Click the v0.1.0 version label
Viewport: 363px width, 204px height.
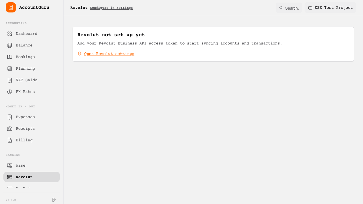[11, 200]
